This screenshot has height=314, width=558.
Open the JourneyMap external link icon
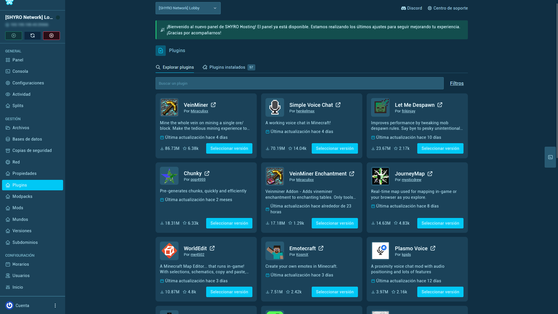[x=430, y=174]
